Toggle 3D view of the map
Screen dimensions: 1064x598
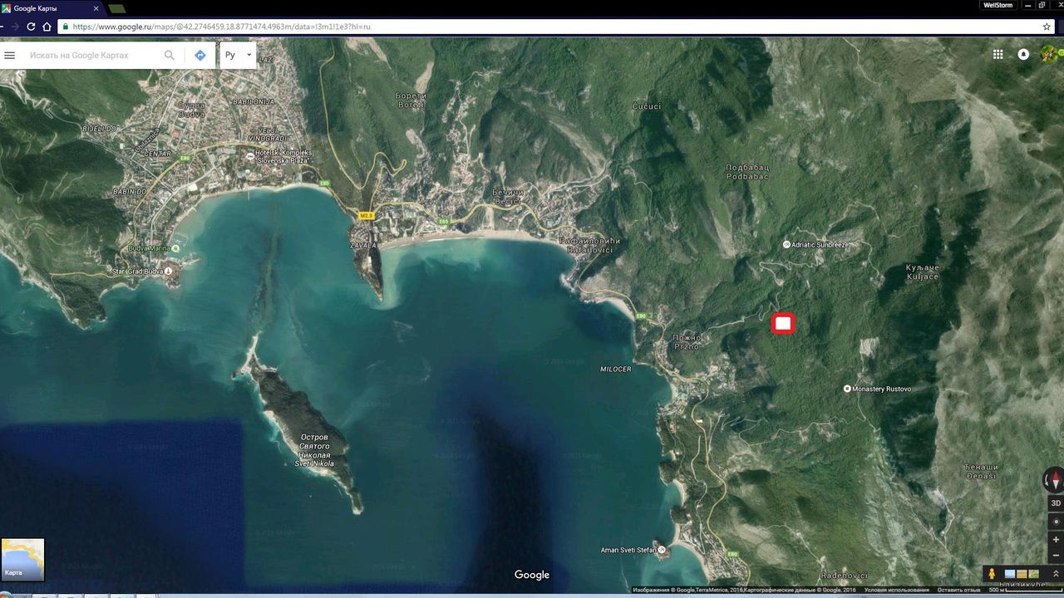1056,503
